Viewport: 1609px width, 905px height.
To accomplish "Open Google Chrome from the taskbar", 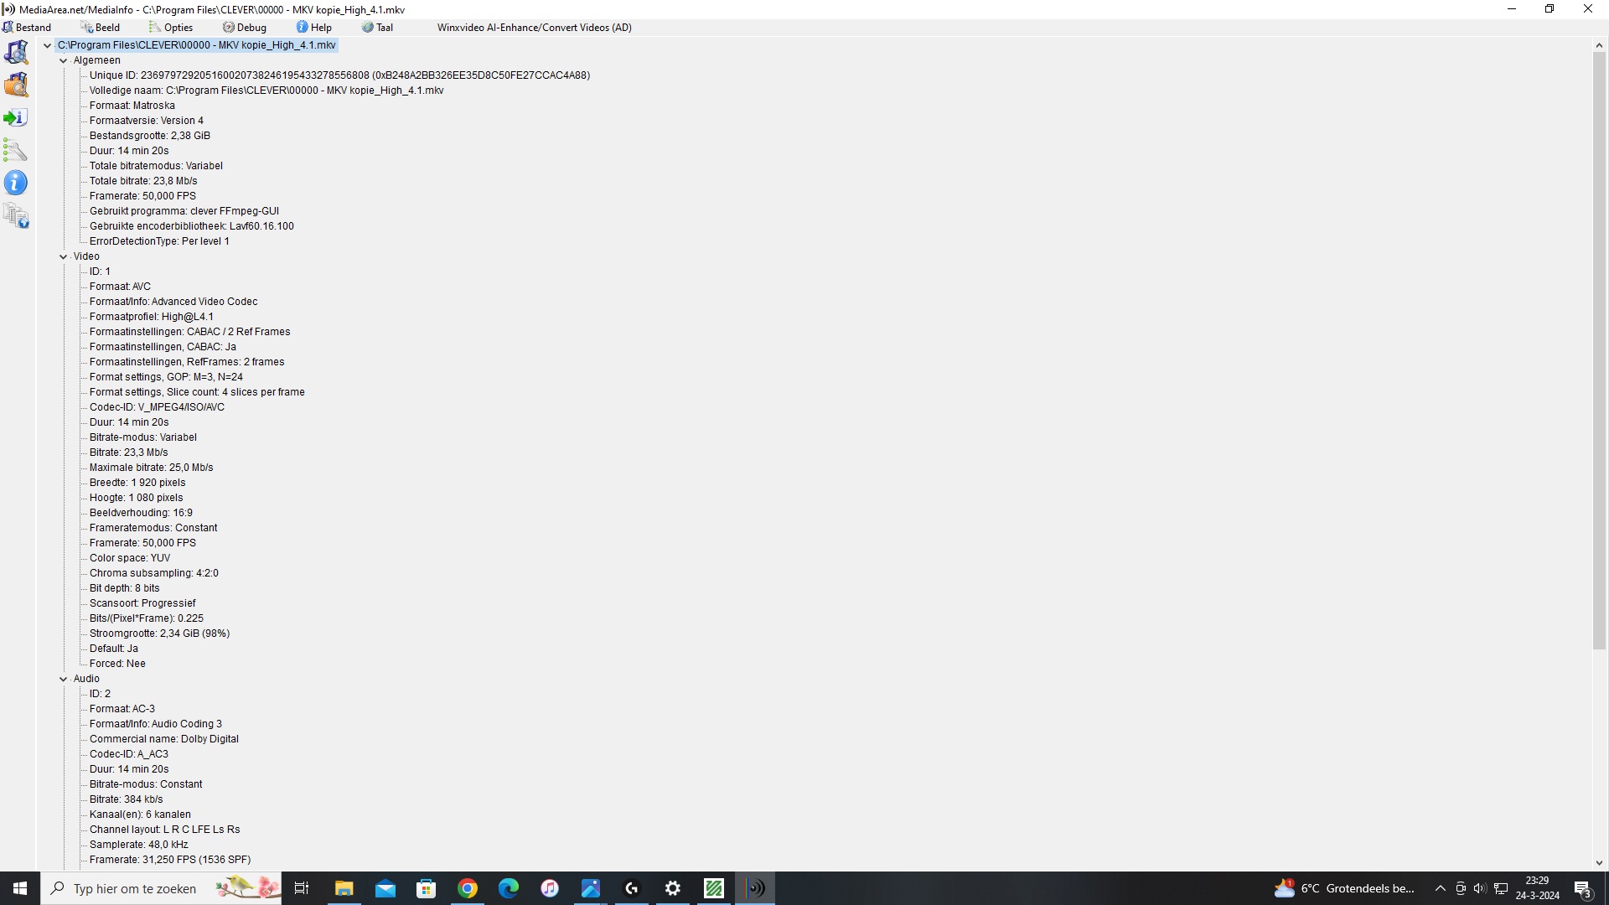I will coord(468,888).
